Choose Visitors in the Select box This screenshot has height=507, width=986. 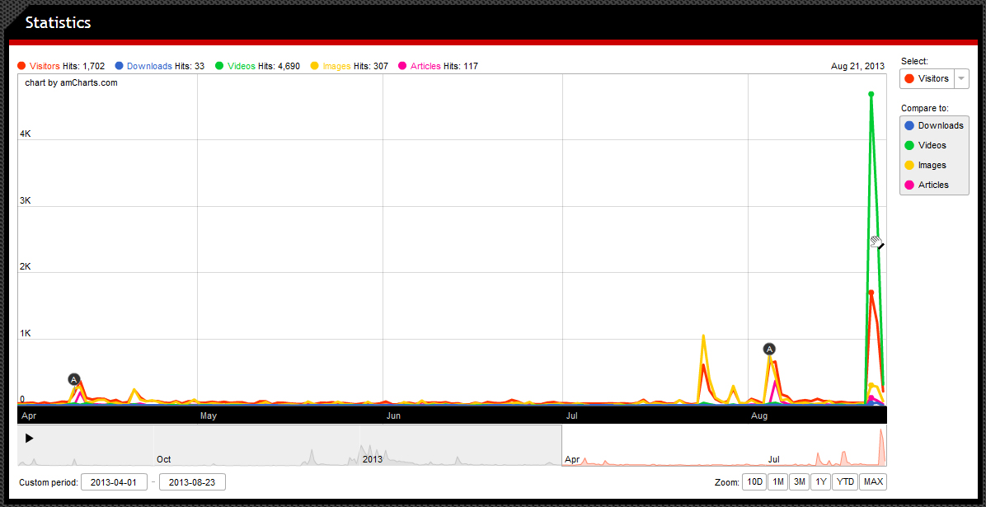point(927,79)
